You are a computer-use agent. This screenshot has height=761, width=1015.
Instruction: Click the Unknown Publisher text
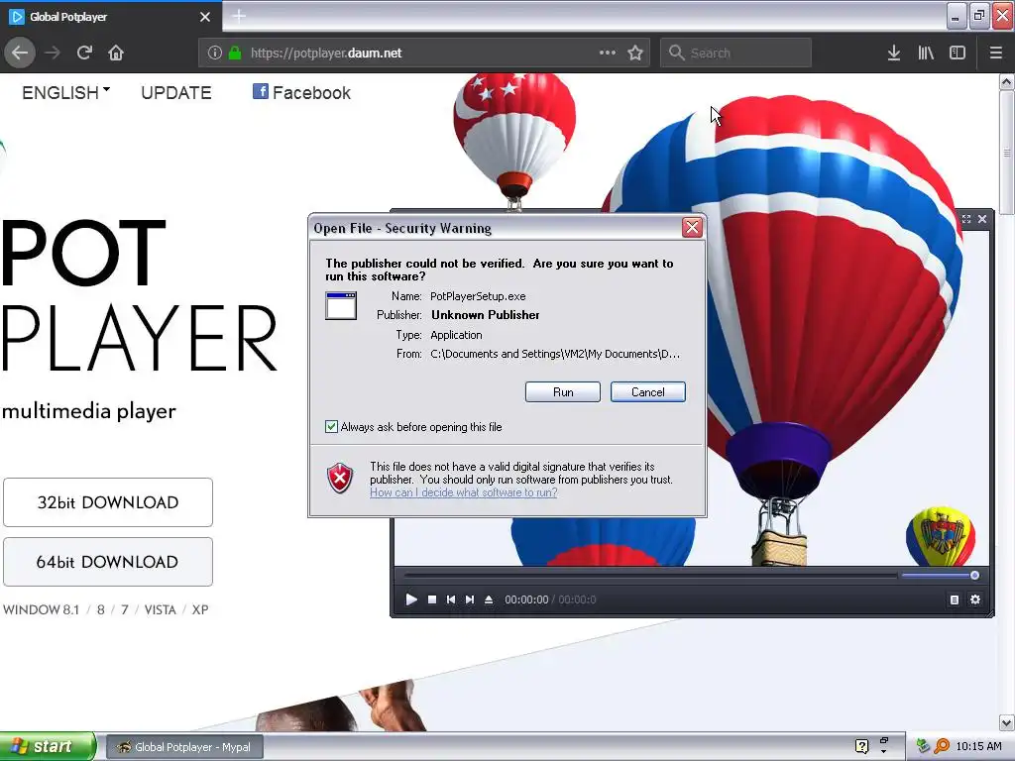click(486, 315)
